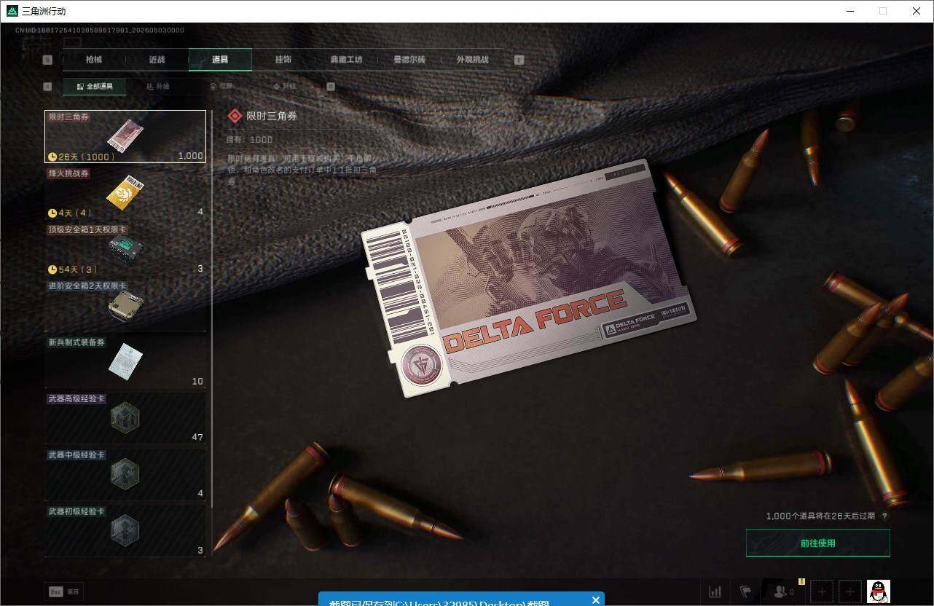
Task: Select the 武器初级经验卡 item
Action: coord(125,531)
